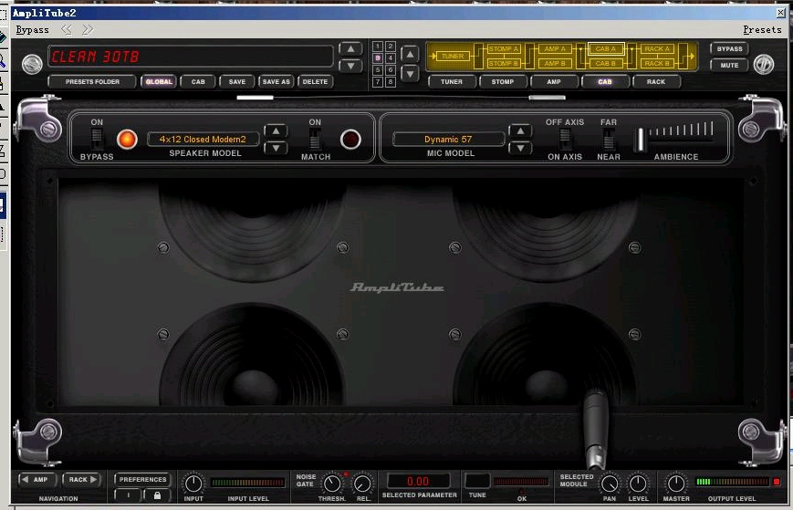Select previous mic model with up arrow
The image size is (793, 510).
[x=520, y=130]
